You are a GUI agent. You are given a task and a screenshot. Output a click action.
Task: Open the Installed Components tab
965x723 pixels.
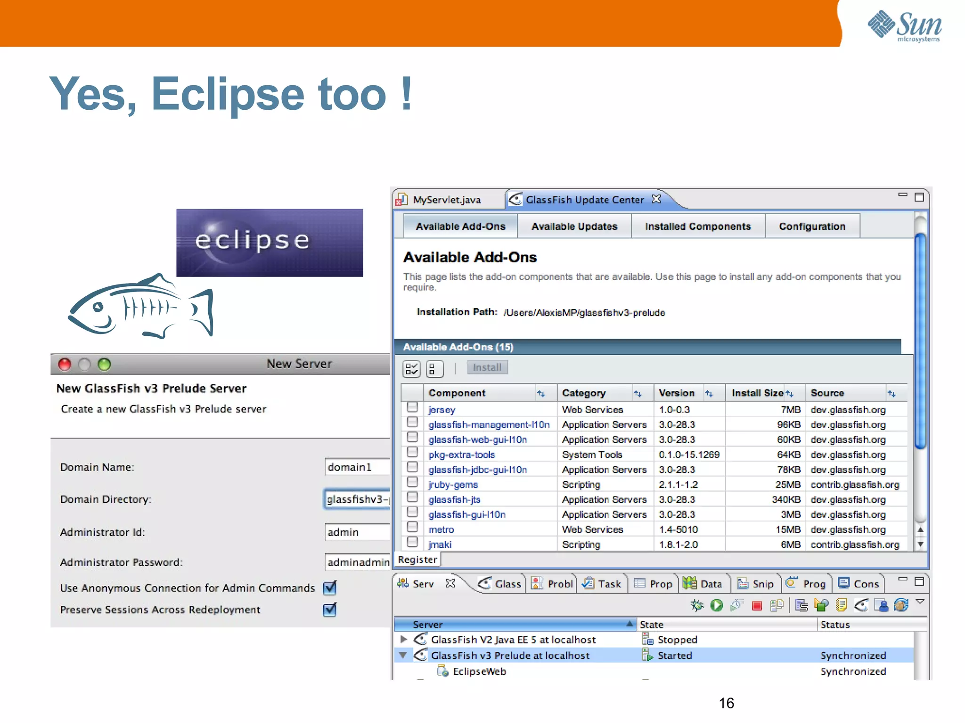[697, 226]
